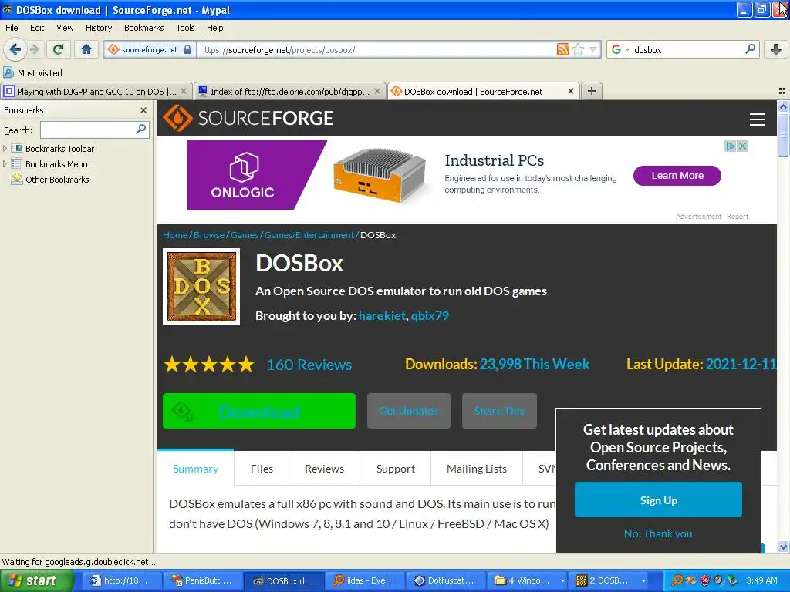
Task: Click the red shield tray icon
Action: (x=704, y=580)
